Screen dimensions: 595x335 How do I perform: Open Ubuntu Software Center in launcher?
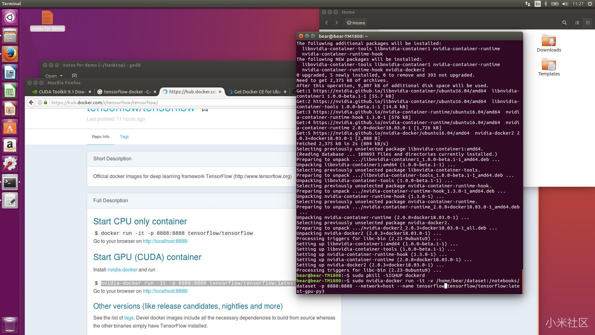pos(10,127)
